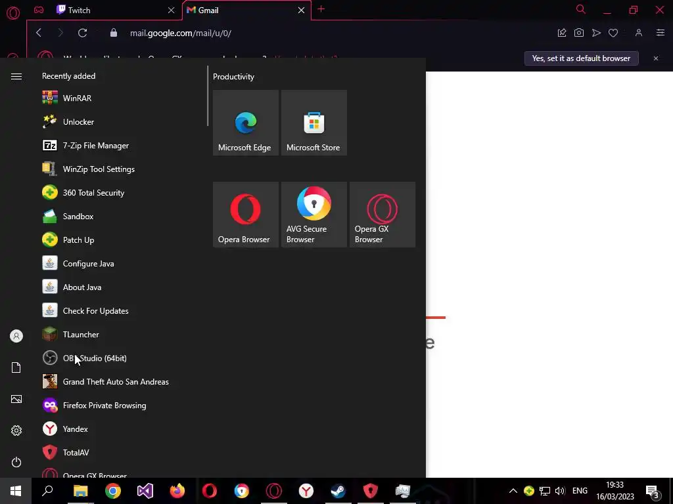View site security lock info
The height and width of the screenshot is (504, 673).
113,33
